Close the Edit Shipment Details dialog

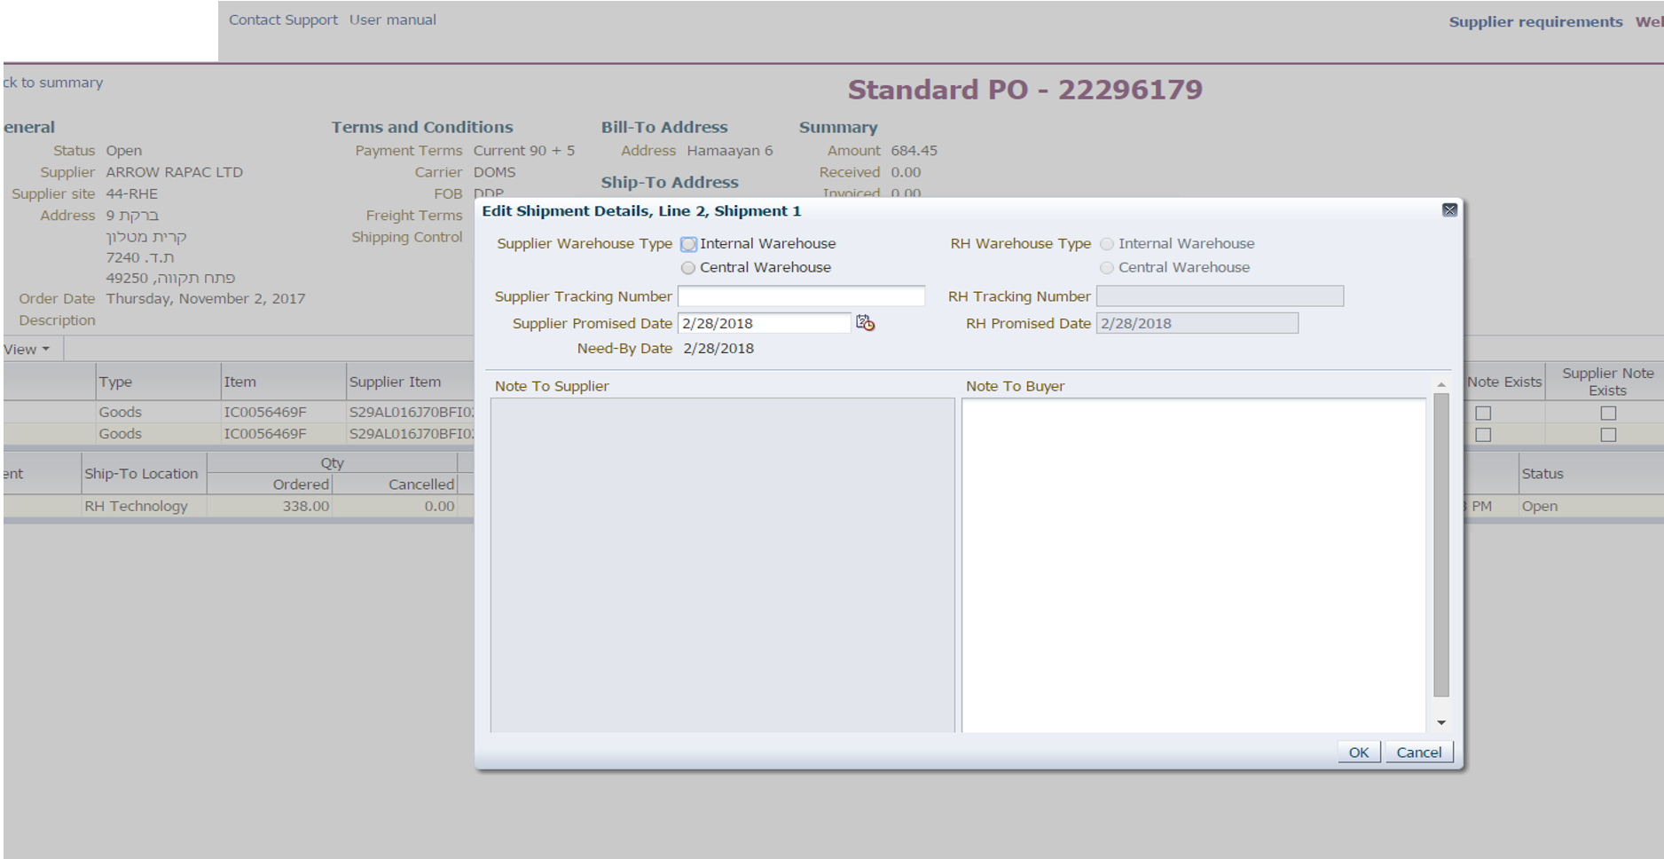pyautogui.click(x=1449, y=210)
